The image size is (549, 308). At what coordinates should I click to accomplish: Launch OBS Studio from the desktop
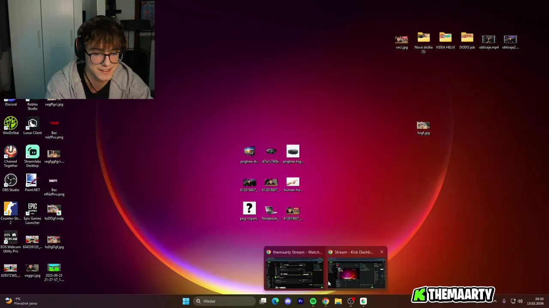coord(11,183)
